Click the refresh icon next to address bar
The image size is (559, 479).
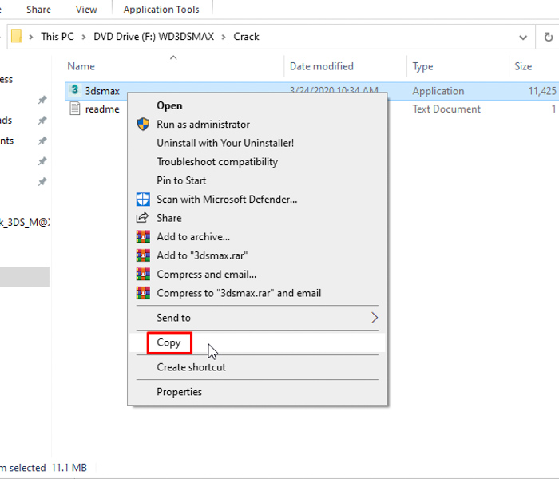548,37
